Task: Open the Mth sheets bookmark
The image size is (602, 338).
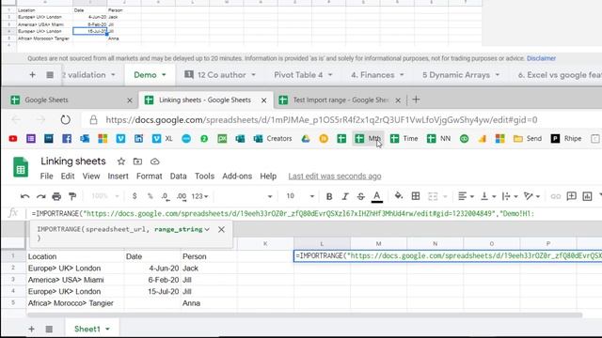Action: tap(368, 139)
